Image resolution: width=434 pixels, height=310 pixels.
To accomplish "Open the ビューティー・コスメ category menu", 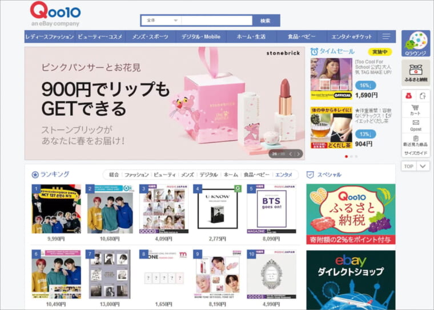I will [100, 36].
